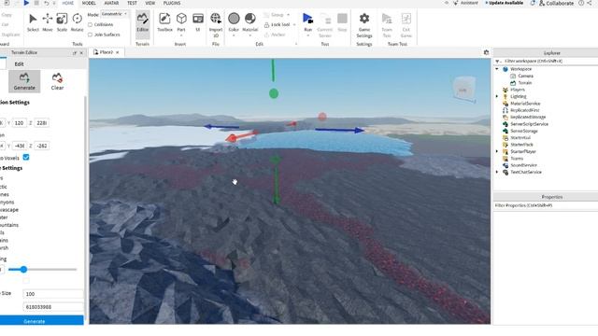Switch to the VIEW ribbon tab

point(150,3)
